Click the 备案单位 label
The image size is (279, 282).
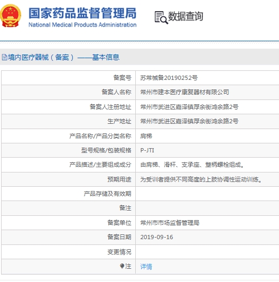point(119,223)
